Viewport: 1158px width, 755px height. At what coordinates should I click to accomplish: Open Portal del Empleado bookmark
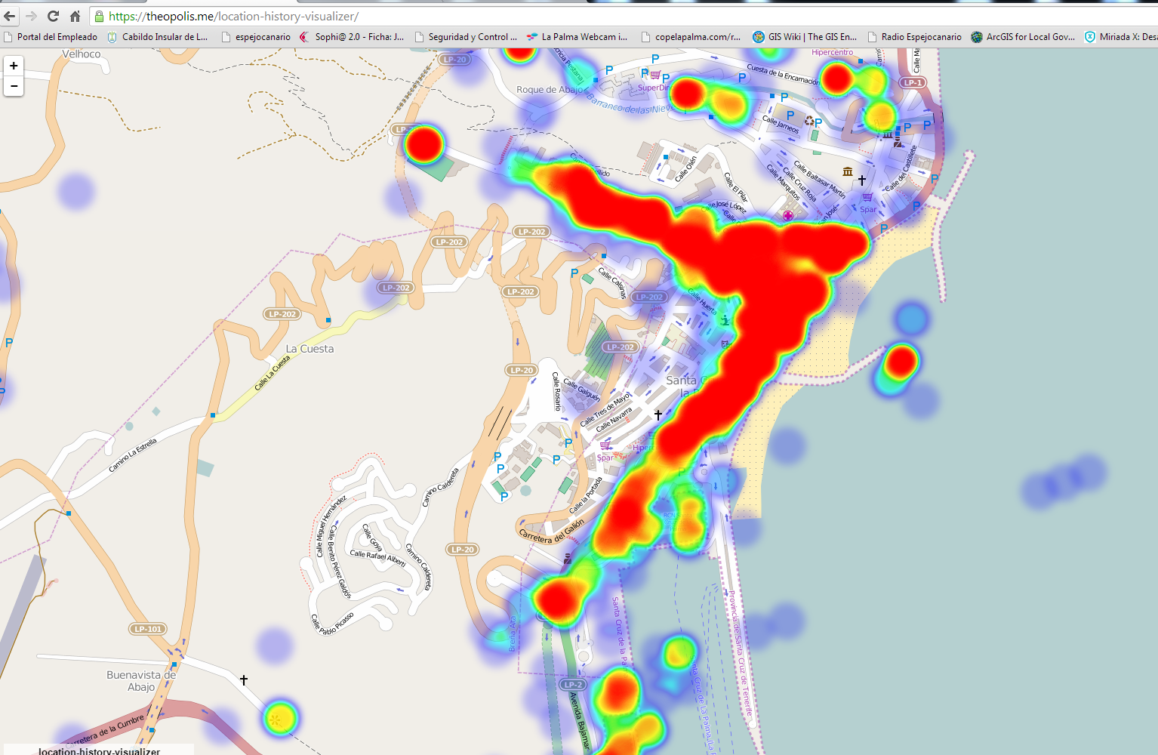coord(51,37)
